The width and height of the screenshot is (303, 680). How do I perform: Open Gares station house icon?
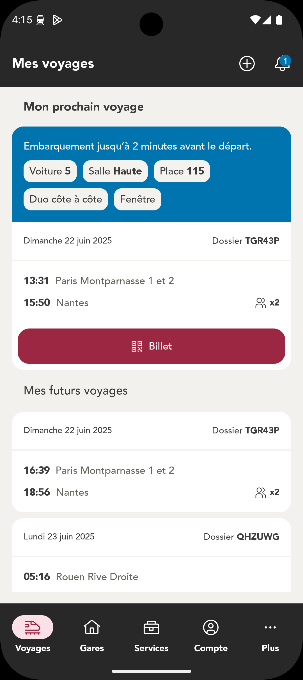coord(92,627)
